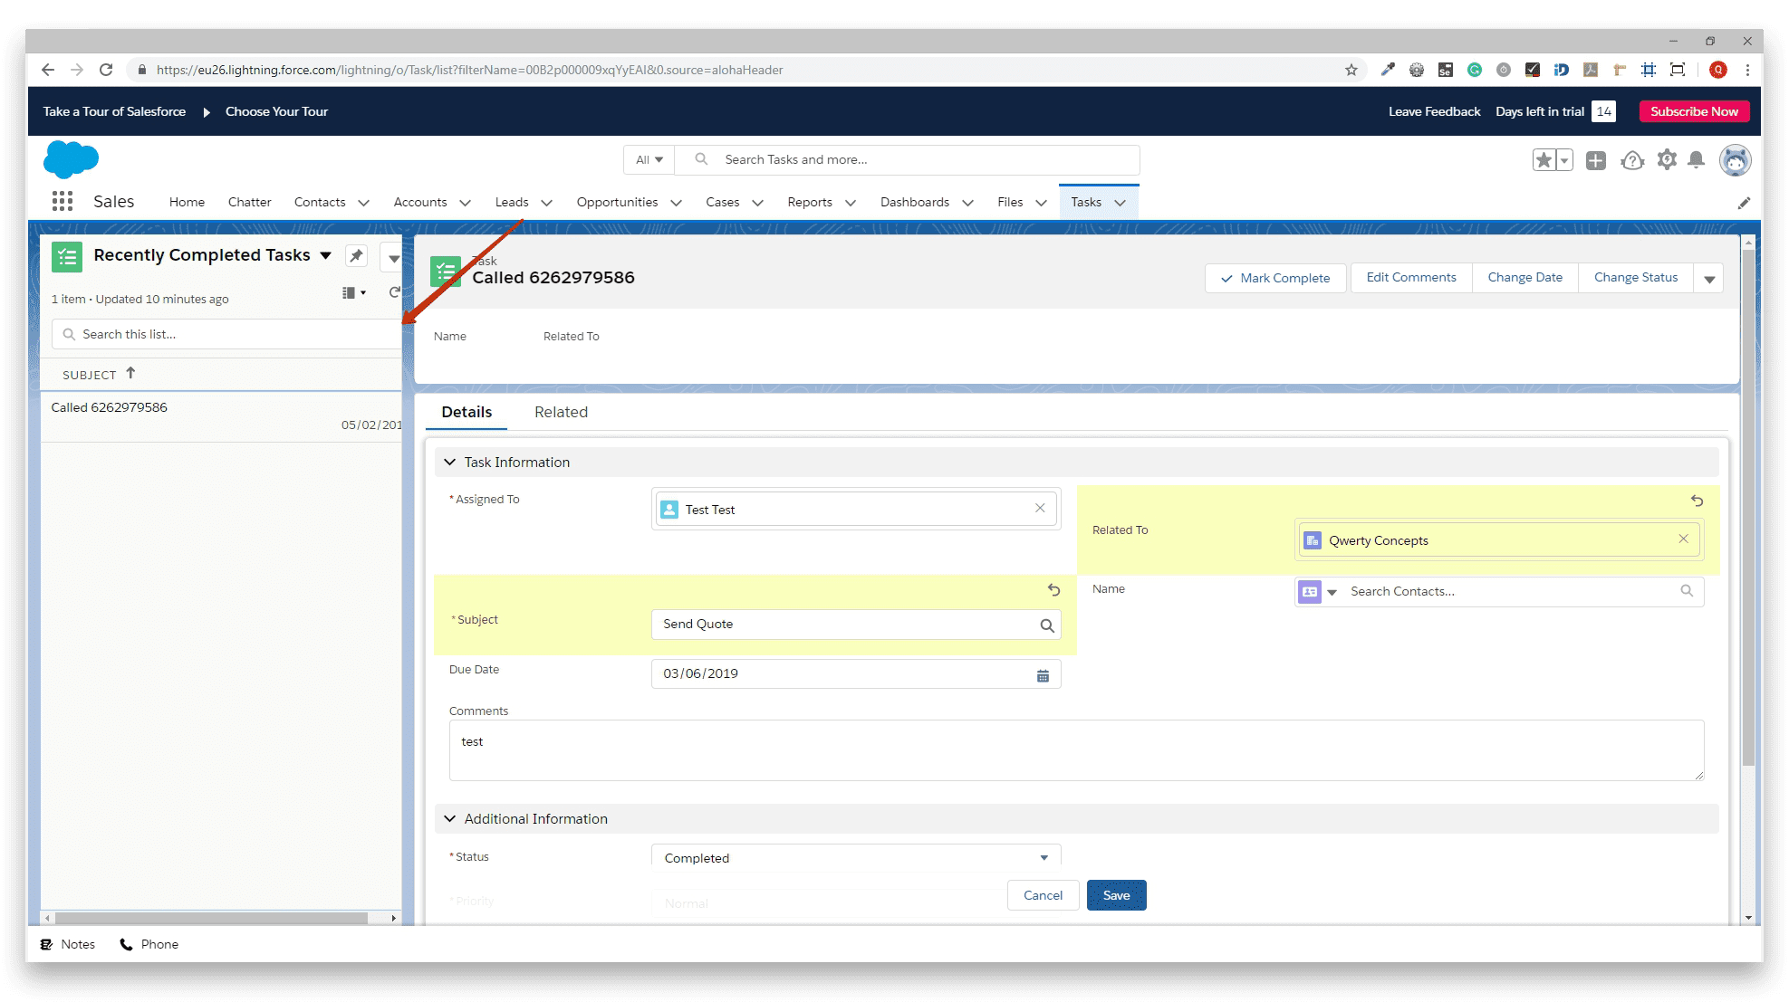Undo the Subject field change
This screenshot has height=1002, width=1789.
[x=1053, y=590]
